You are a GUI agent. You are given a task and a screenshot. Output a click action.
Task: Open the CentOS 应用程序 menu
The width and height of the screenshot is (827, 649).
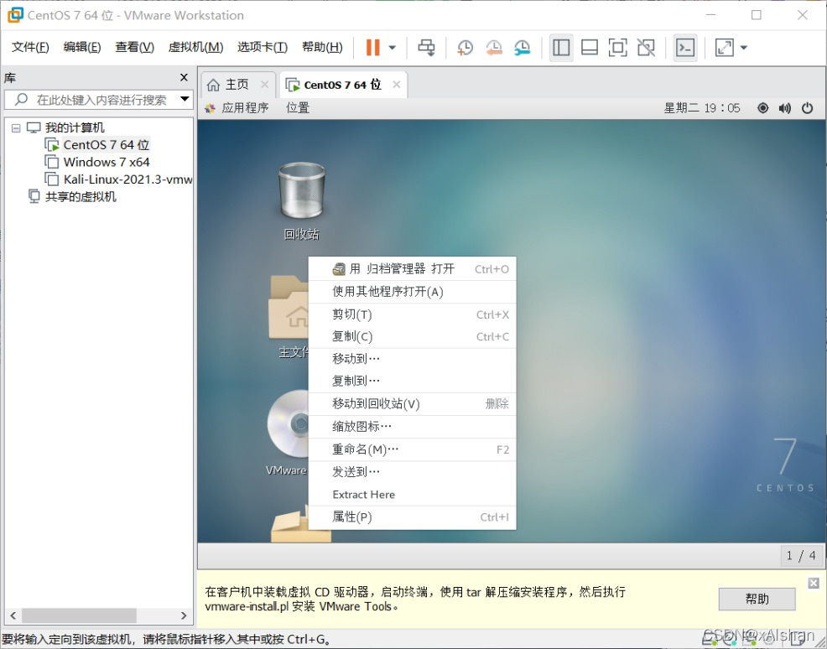pyautogui.click(x=237, y=108)
